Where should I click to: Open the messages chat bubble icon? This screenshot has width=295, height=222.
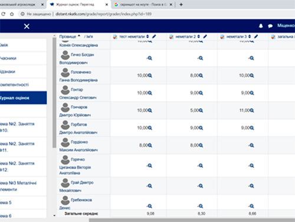click(270, 26)
